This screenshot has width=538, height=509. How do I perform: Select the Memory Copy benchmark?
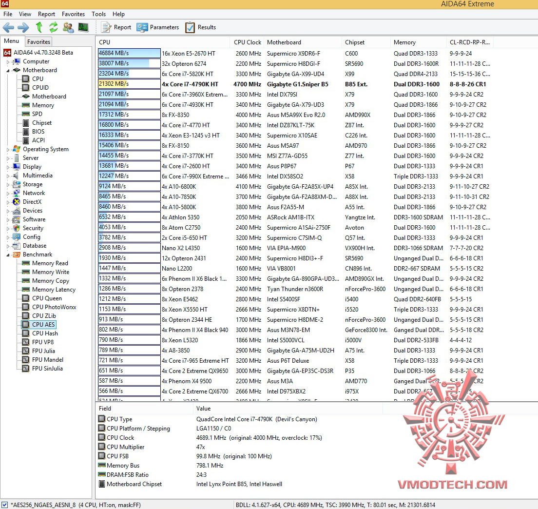click(51, 280)
